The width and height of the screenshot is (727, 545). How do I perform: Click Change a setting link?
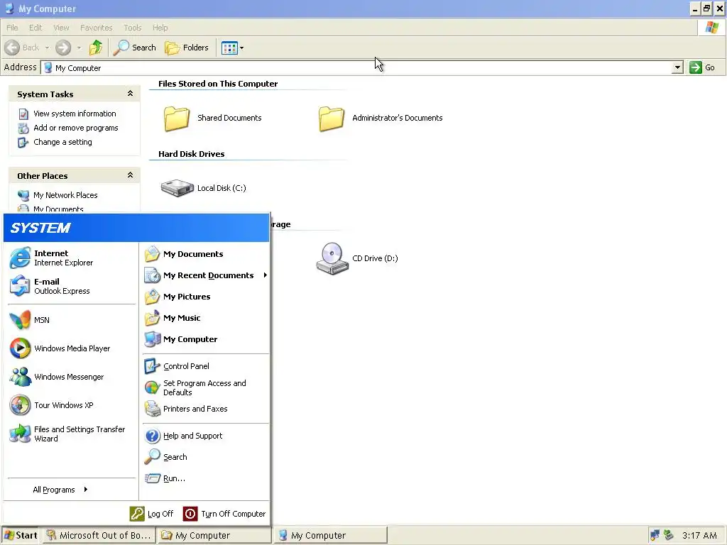[x=62, y=142]
